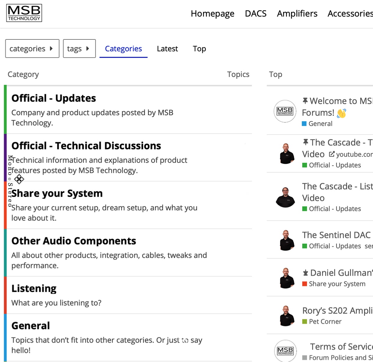Click the pin icon on Welcome topic
This screenshot has width=373, height=362.
click(305, 101)
